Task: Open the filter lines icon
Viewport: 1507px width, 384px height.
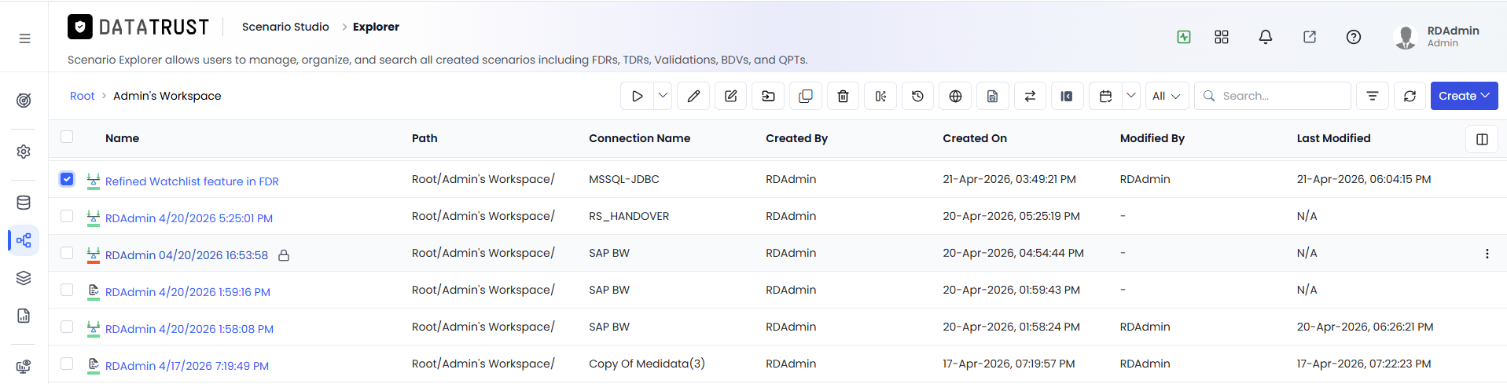Action: pos(1373,96)
